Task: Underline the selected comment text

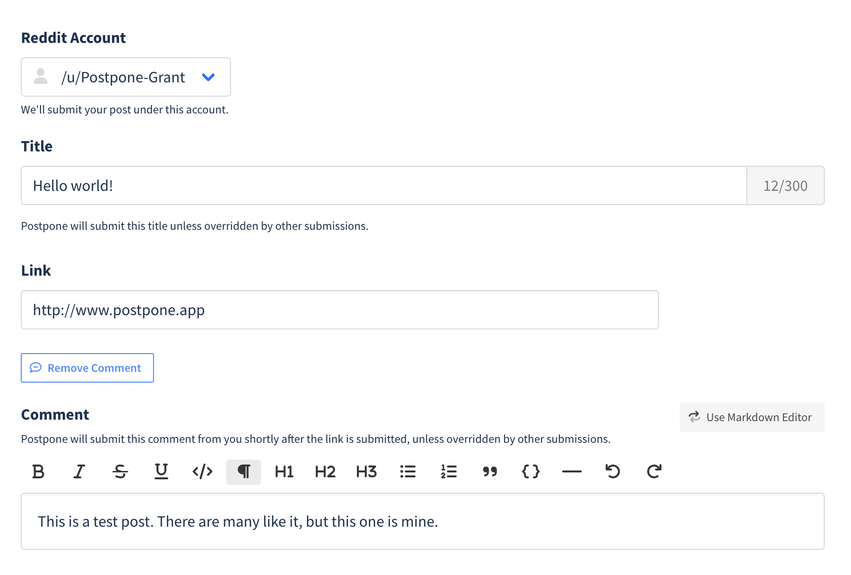Action: (x=161, y=472)
